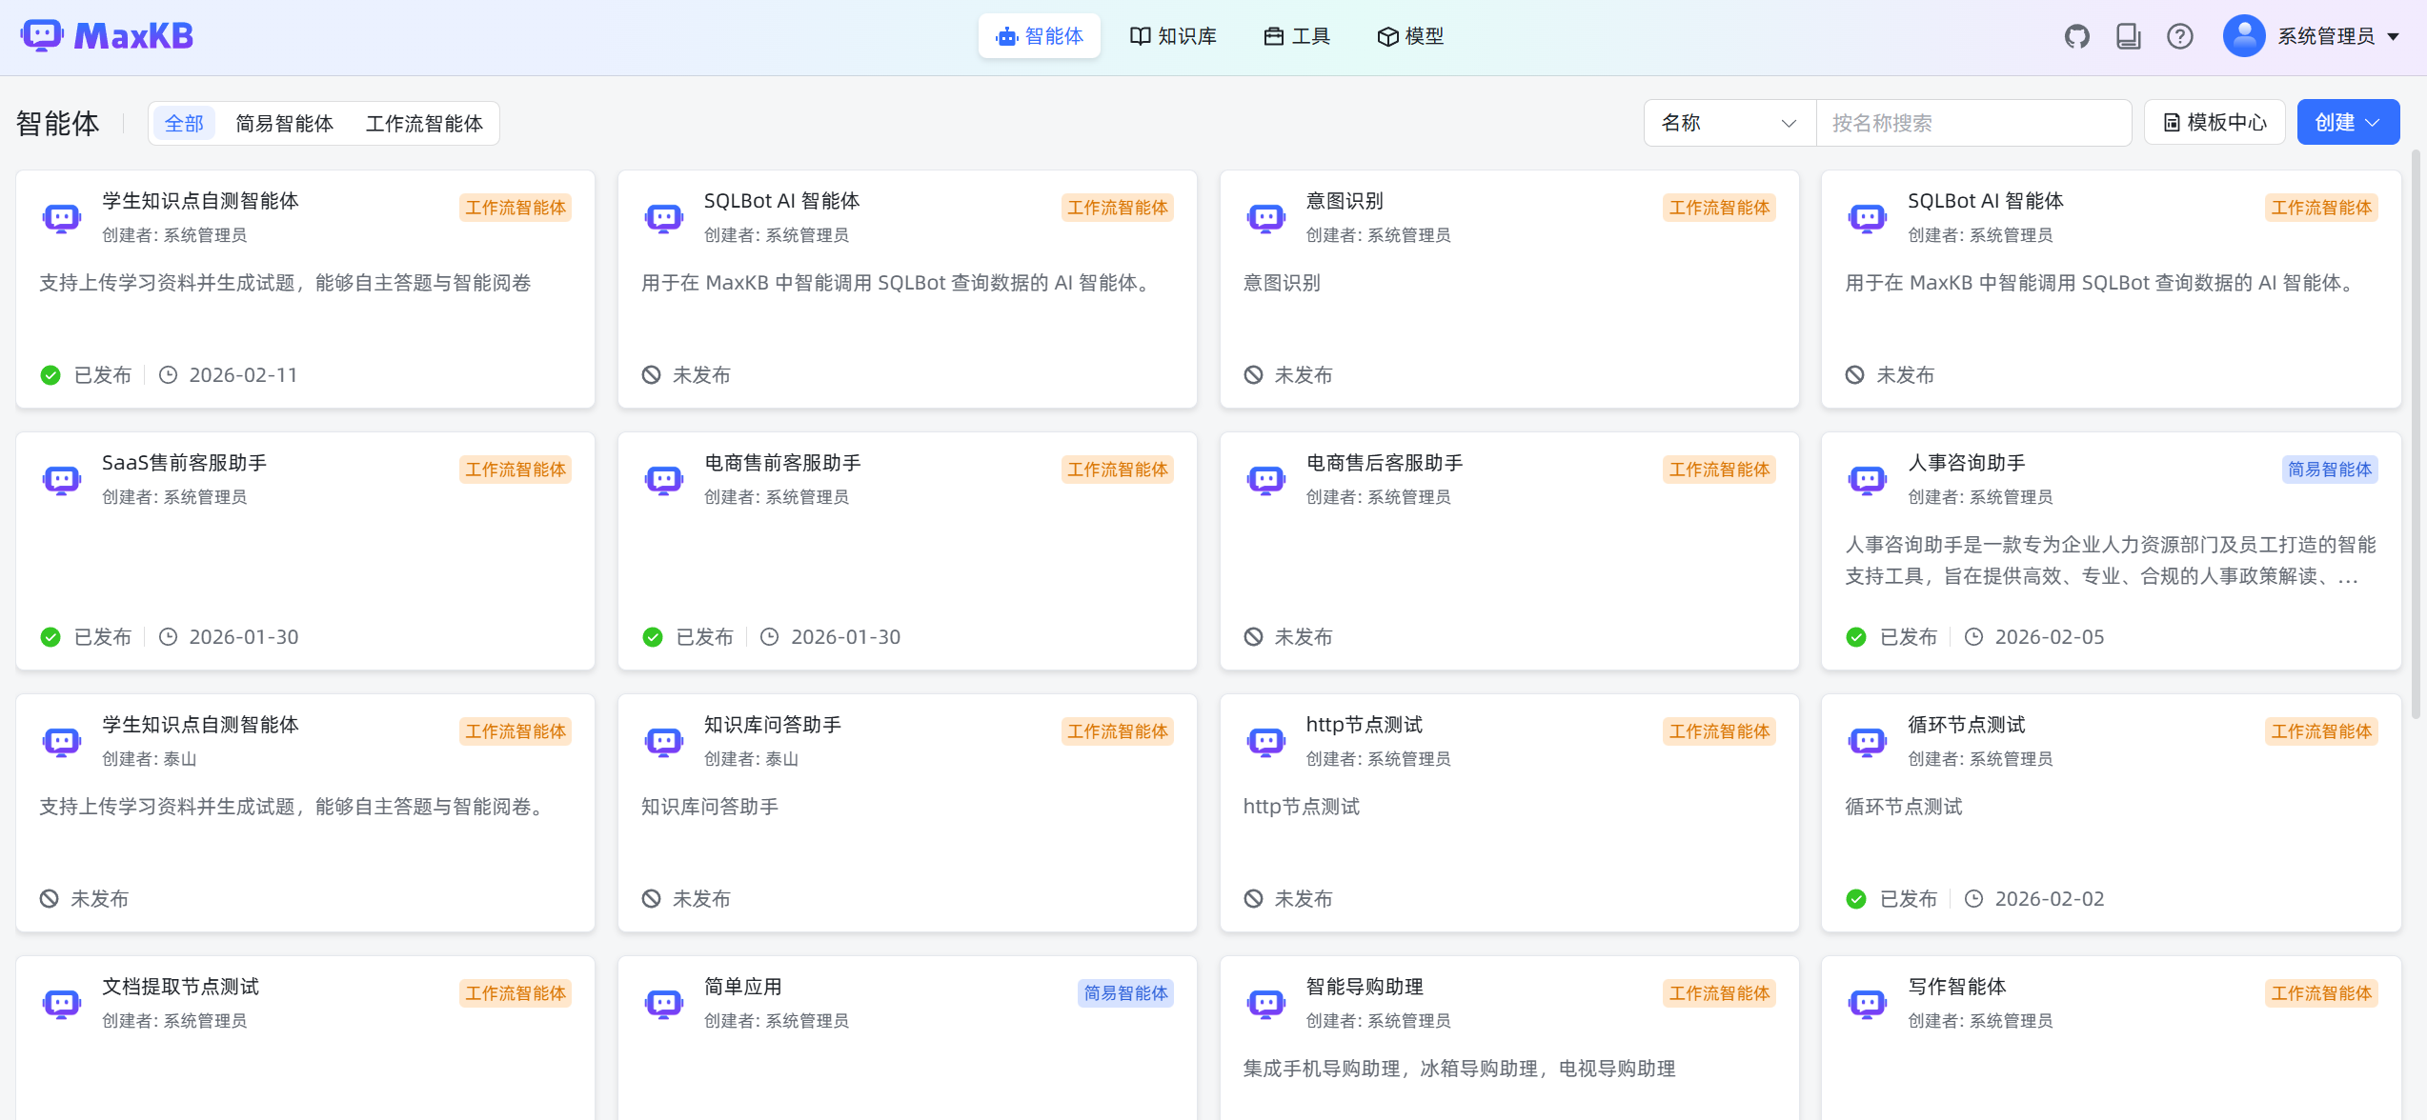Click the help question mark icon

tap(2180, 36)
